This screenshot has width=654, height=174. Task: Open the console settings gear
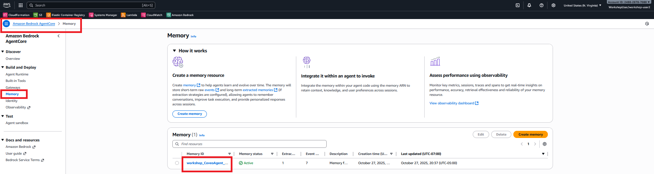pyautogui.click(x=553, y=5)
